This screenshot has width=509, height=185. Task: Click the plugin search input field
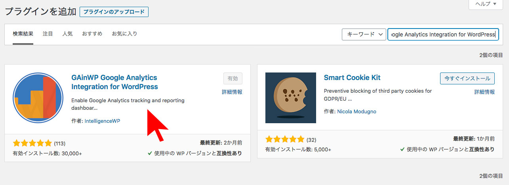442,34
